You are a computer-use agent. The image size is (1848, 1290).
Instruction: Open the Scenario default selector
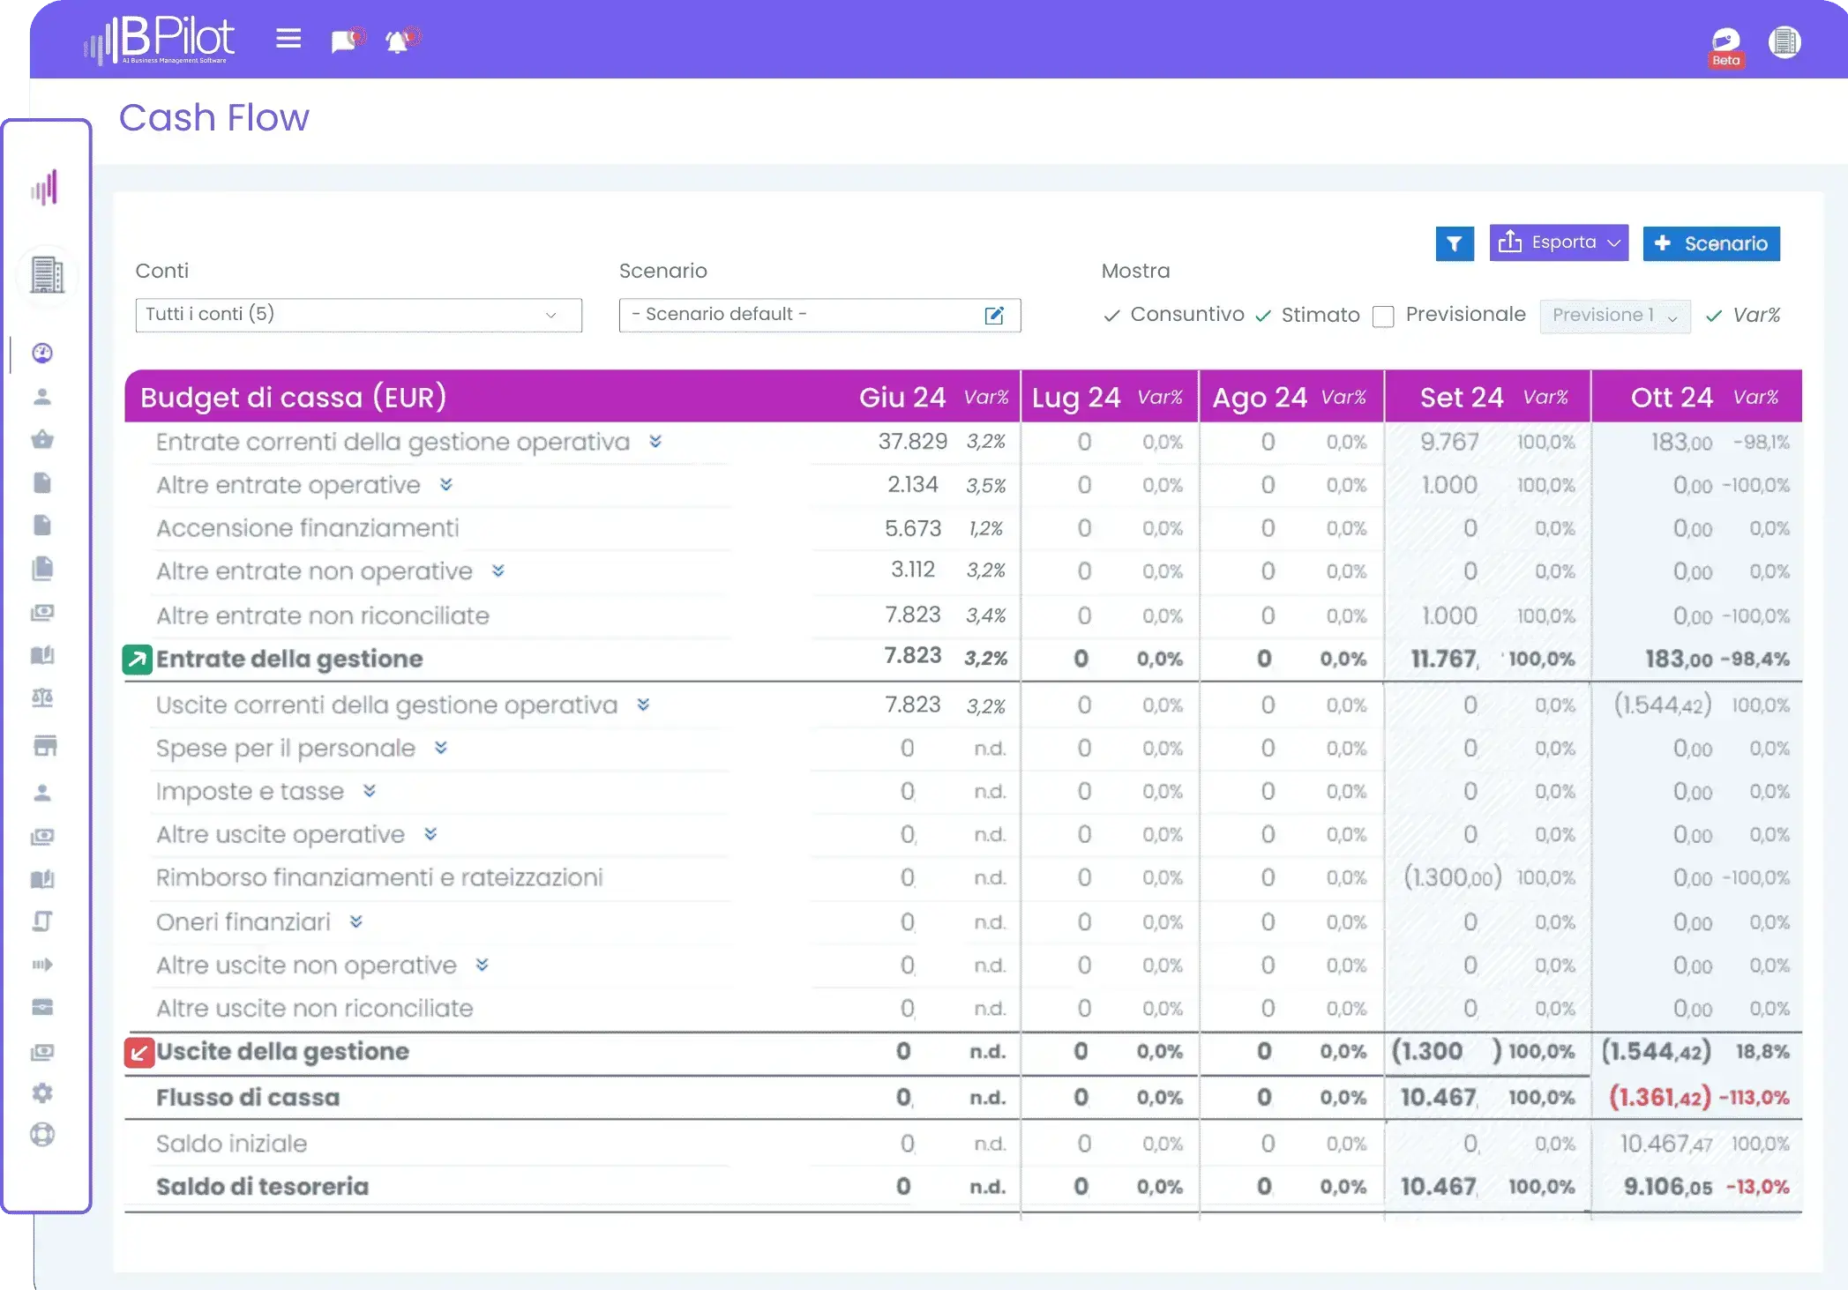click(819, 315)
